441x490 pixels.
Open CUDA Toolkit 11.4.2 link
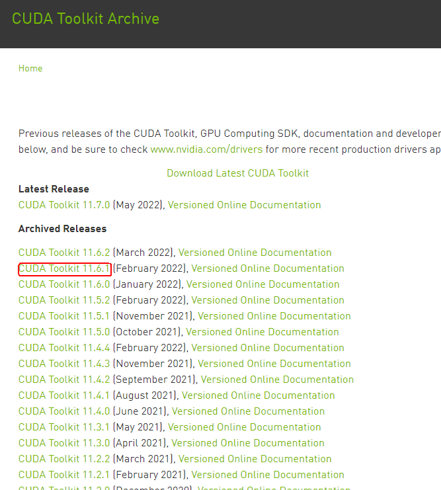pos(64,380)
